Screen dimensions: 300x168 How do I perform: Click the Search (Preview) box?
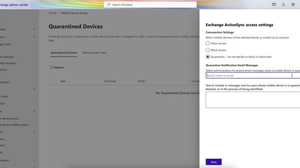tap(150, 5)
